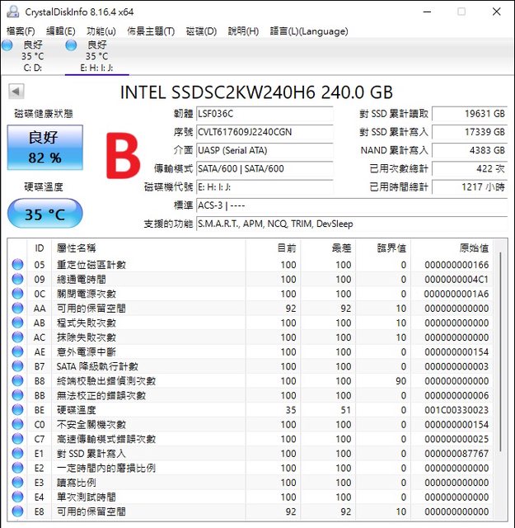Select the B8 終端校驗出錯偵測次數 row
Screen dimensions: 515x528
tap(247, 381)
